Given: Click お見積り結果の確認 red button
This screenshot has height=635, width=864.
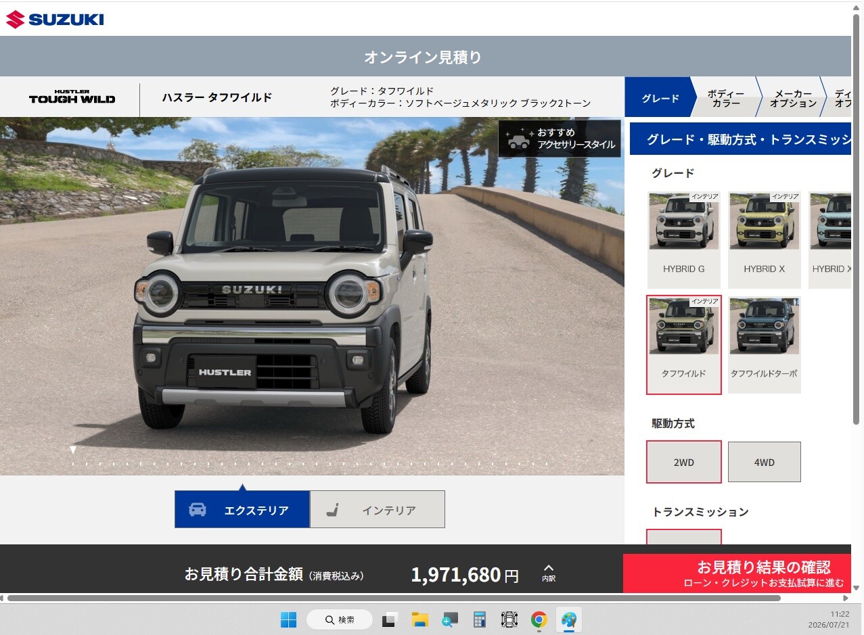Looking at the screenshot, I should 737,573.
